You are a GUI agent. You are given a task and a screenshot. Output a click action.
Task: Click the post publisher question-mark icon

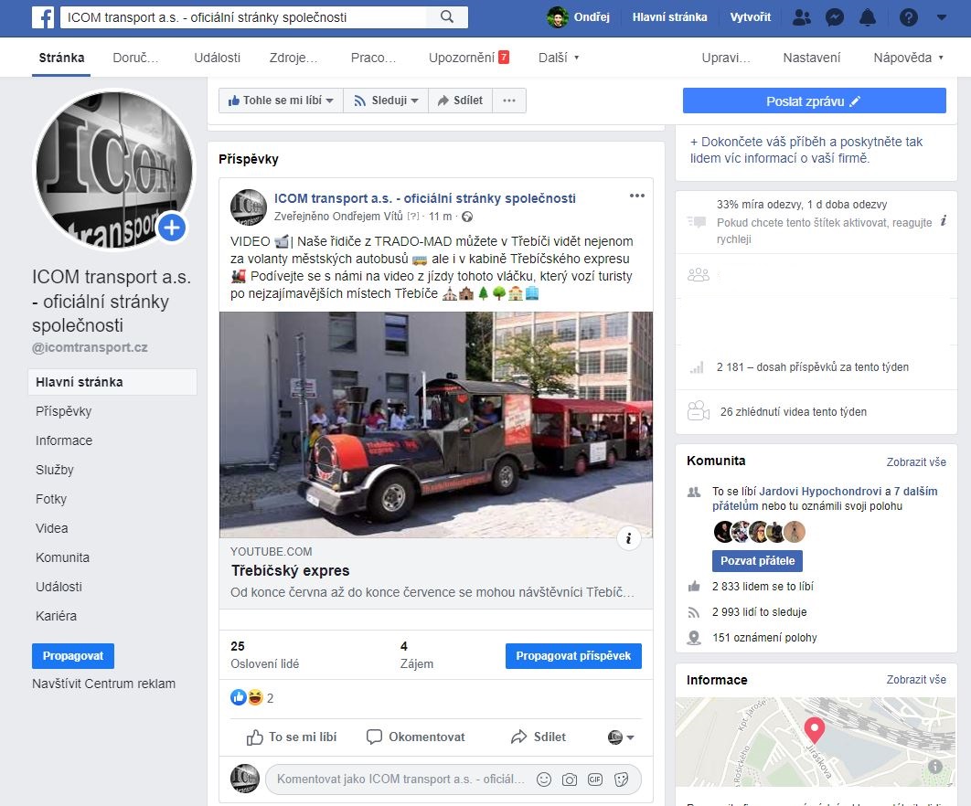pos(413,217)
